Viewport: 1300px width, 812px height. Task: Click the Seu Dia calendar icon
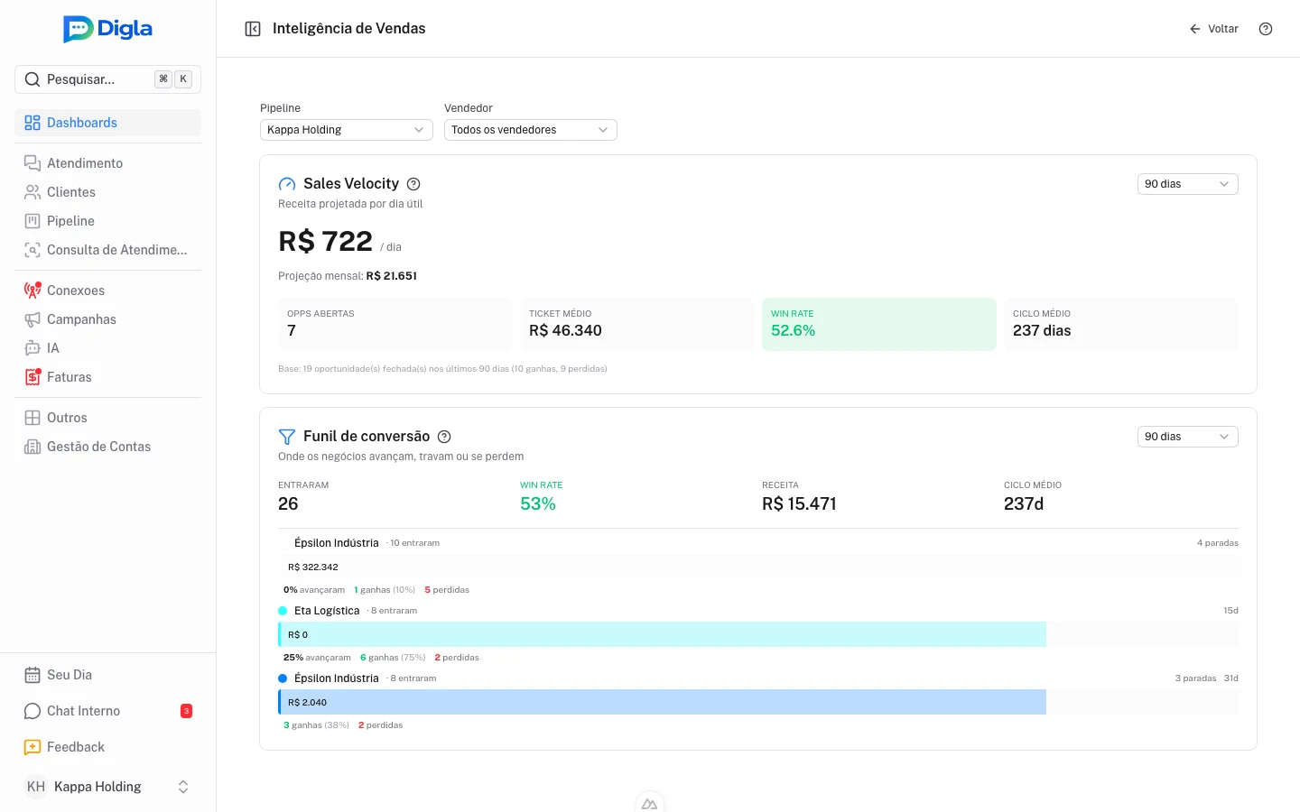coord(32,675)
